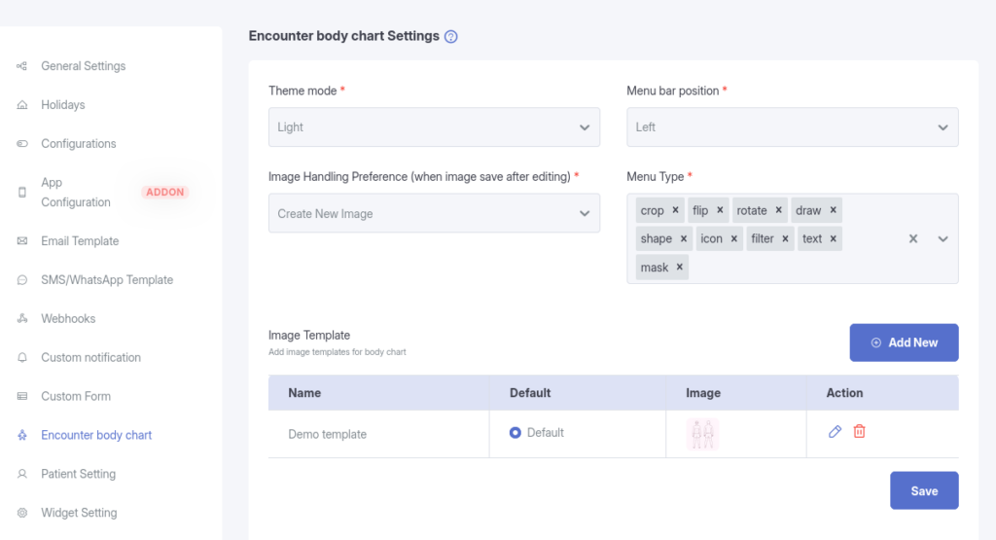Open General Settings in the sidebar

[83, 66]
